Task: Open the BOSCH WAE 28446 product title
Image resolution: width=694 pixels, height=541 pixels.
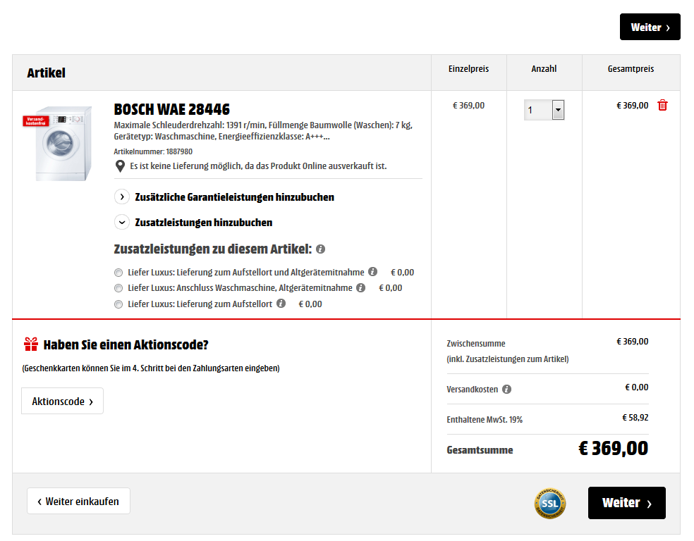Action: pyautogui.click(x=171, y=109)
